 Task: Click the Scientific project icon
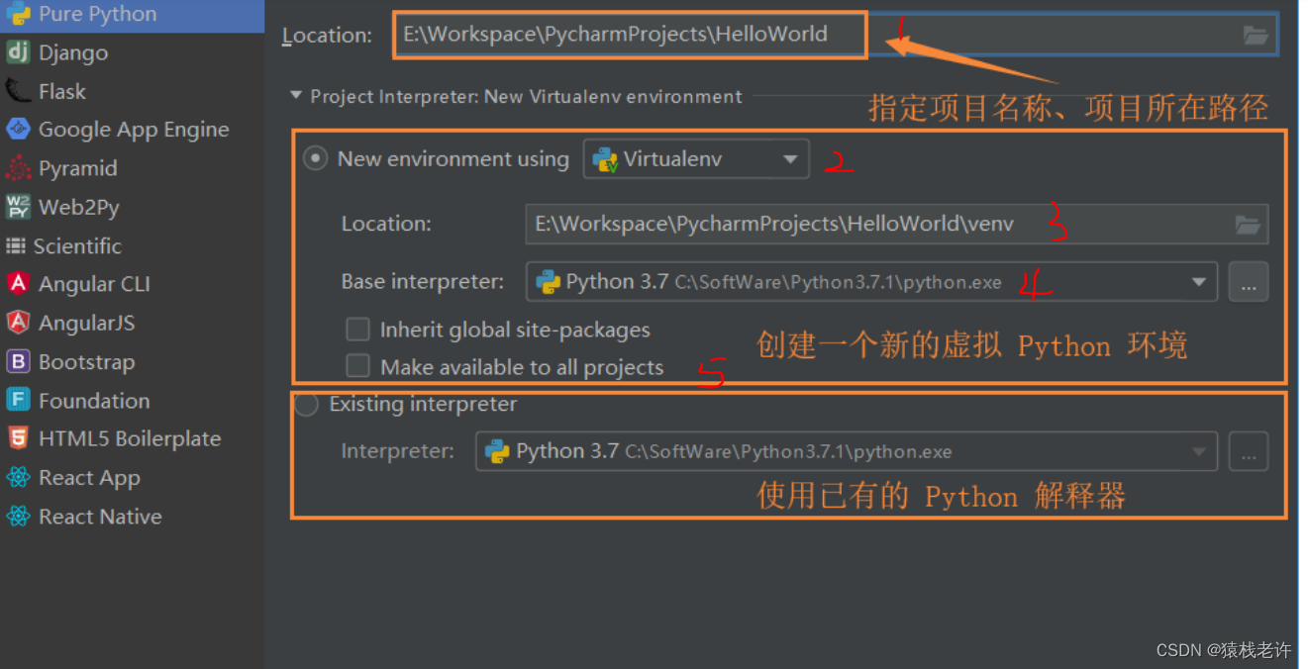(16, 245)
